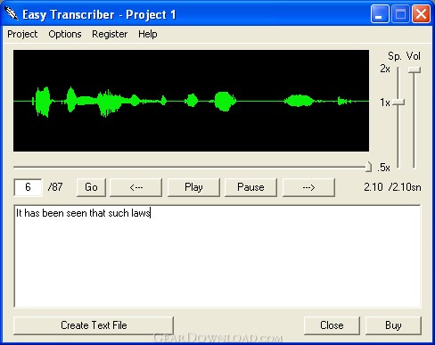The height and width of the screenshot is (345, 435).
Task: Minimize the Easy Transcriber window
Action: click(x=380, y=14)
